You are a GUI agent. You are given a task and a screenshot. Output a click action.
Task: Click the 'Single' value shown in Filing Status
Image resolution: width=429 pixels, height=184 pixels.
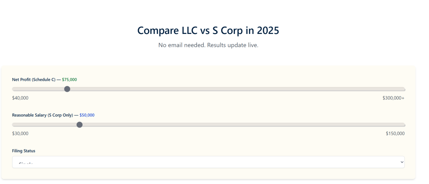[26, 164]
